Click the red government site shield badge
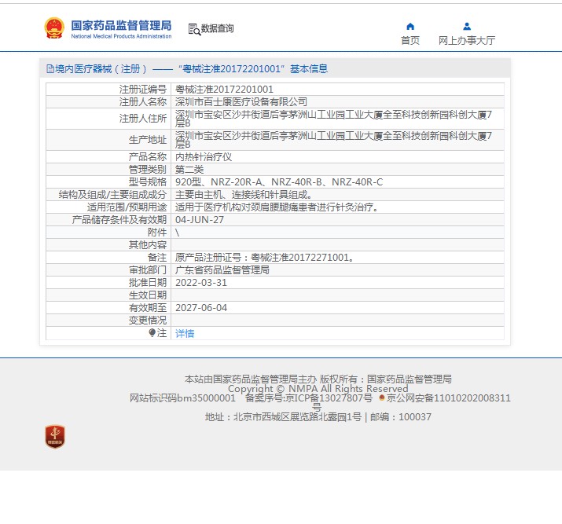Viewport: 562px width, 524px height. (x=55, y=437)
